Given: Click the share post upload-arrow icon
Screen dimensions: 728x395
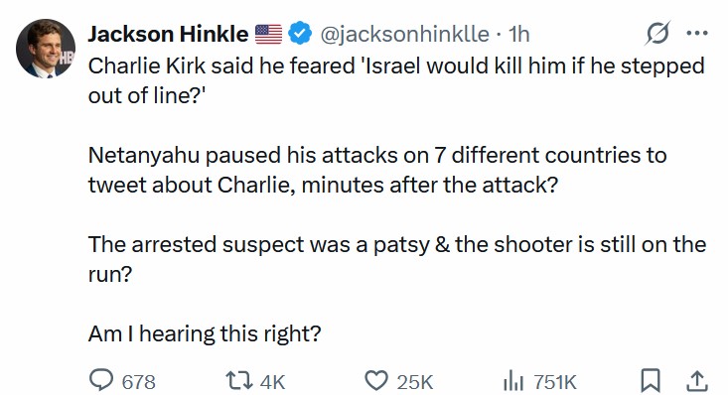Looking at the screenshot, I should (697, 381).
